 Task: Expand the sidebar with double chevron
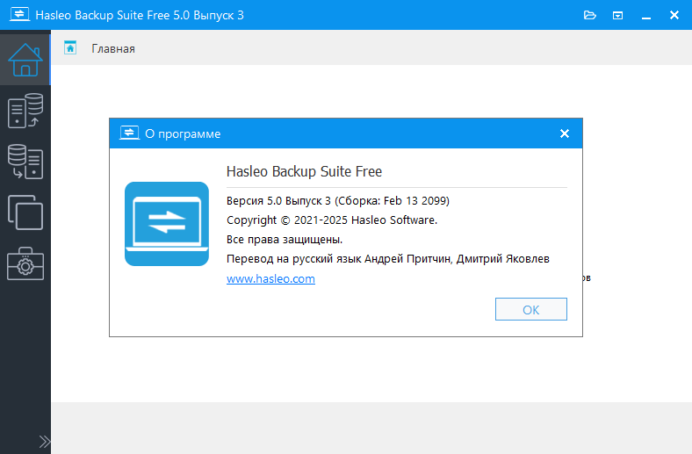coord(45,442)
